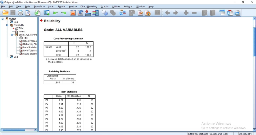256x135 pixels.
Task: Open a file with the folder icon
Action: tap(5, 13)
